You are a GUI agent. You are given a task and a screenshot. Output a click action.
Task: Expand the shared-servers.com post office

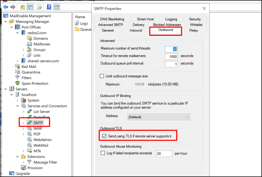(x=18, y=61)
